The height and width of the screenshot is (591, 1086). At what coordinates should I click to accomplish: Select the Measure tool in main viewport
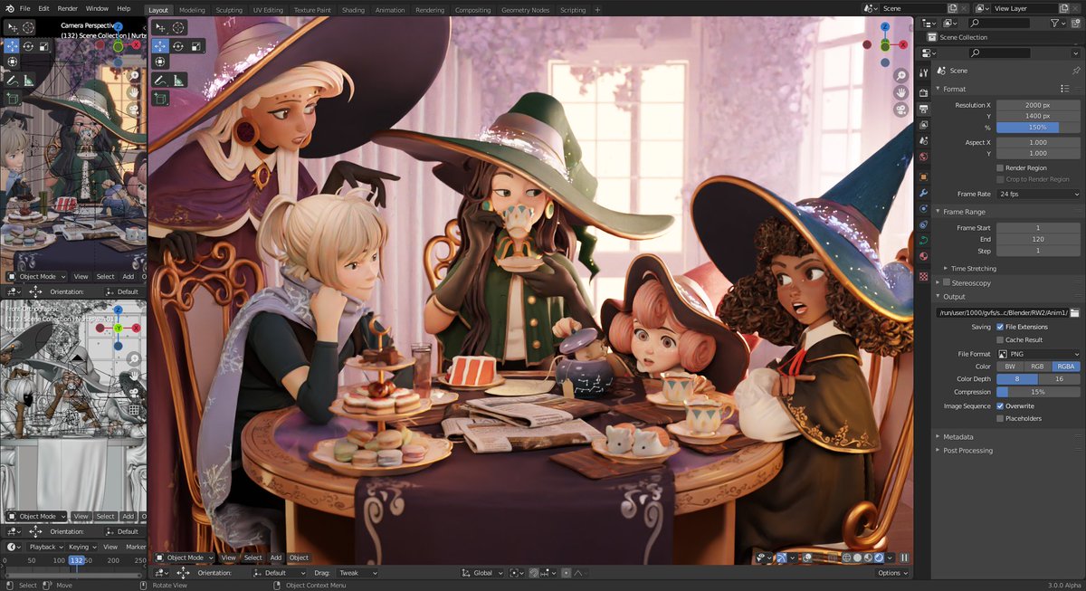coord(178,79)
